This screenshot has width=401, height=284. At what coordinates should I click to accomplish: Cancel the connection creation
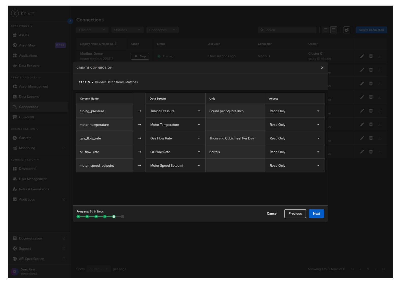pos(272,214)
